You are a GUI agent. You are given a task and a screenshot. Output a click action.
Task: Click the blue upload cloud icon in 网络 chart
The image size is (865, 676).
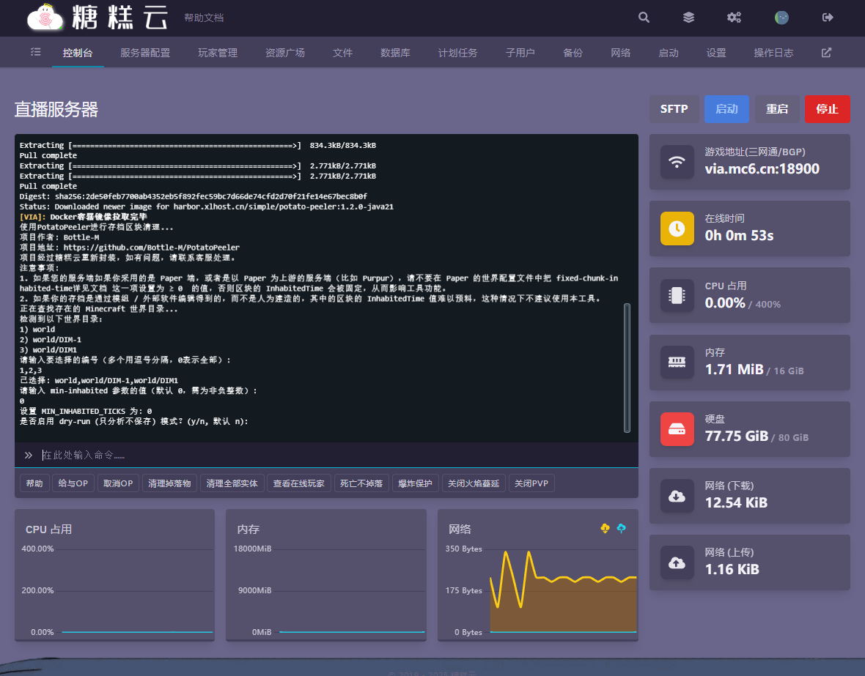coord(622,528)
